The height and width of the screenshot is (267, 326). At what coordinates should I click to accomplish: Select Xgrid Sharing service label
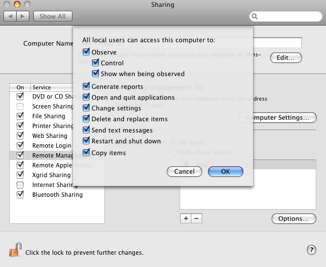[51, 175]
